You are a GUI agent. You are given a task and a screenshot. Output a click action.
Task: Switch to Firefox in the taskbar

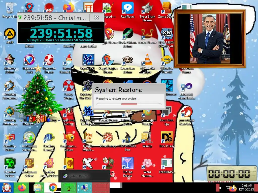coord(22,188)
